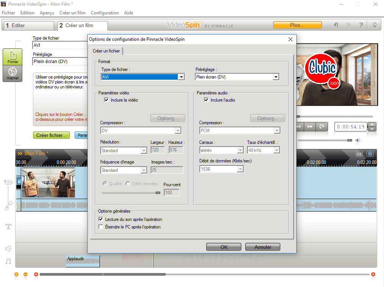The height and width of the screenshot is (287, 384).
Task: Select the Qualité radio button
Action: 105,184
